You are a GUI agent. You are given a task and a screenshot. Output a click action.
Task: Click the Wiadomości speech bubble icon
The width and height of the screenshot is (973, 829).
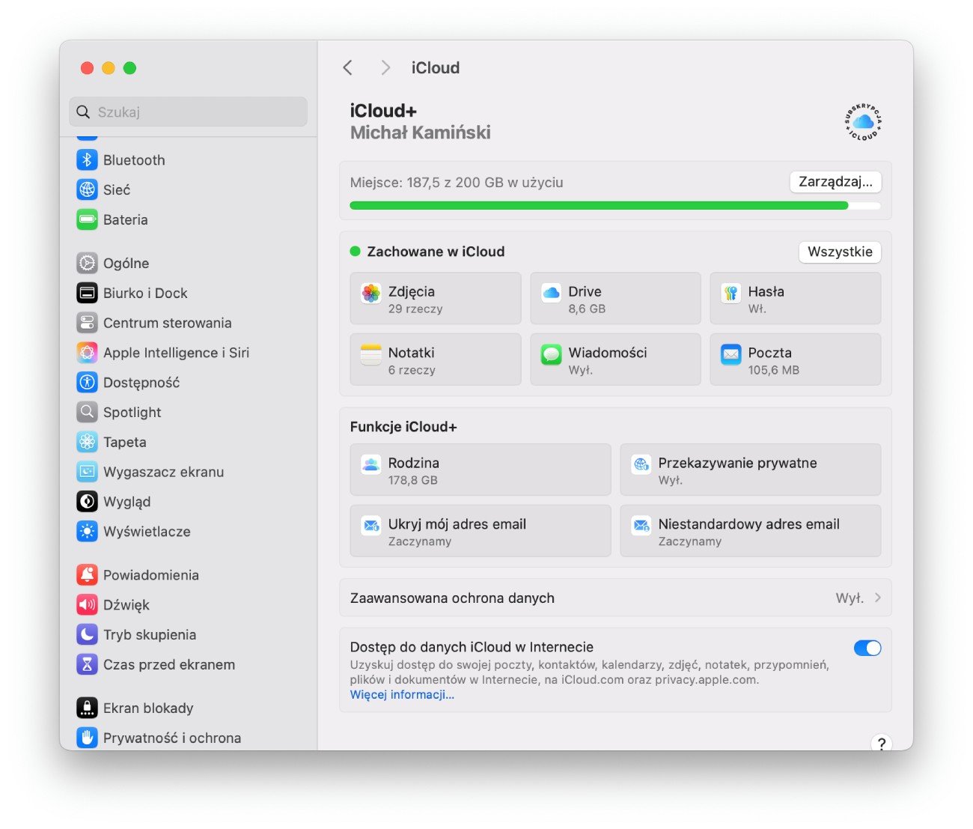[551, 354]
